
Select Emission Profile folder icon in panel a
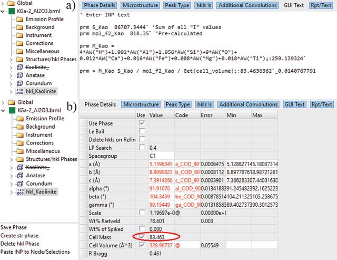(19, 19)
